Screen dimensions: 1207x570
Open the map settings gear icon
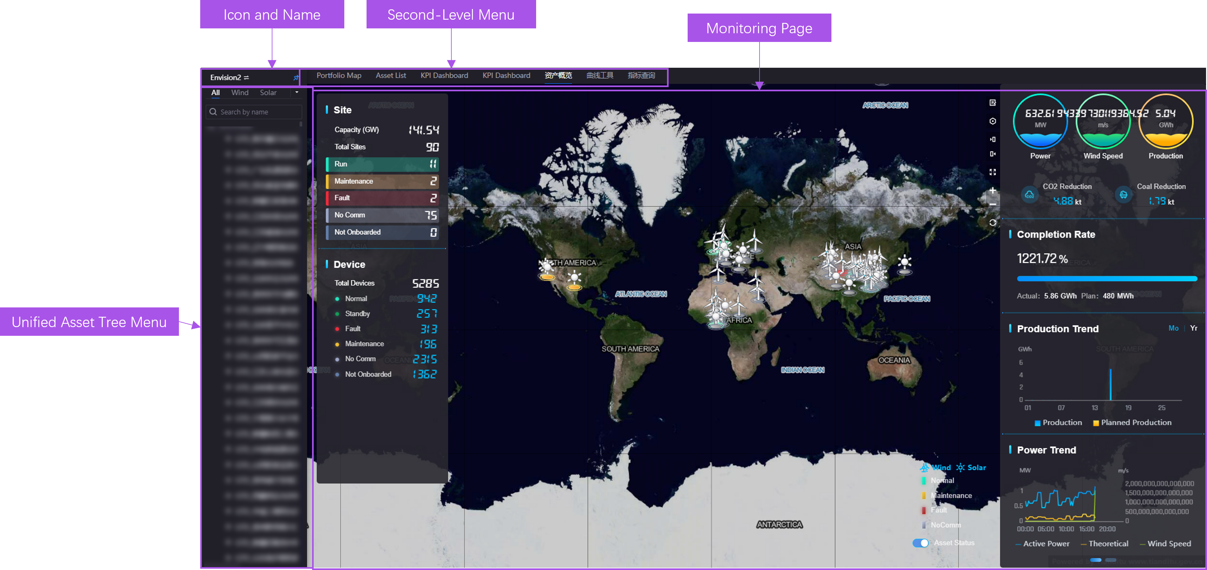coord(993,121)
